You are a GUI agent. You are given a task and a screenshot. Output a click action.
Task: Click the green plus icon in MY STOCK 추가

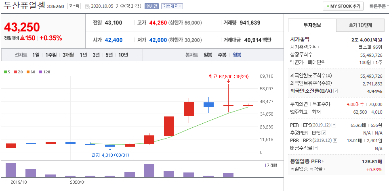pos(328,6)
